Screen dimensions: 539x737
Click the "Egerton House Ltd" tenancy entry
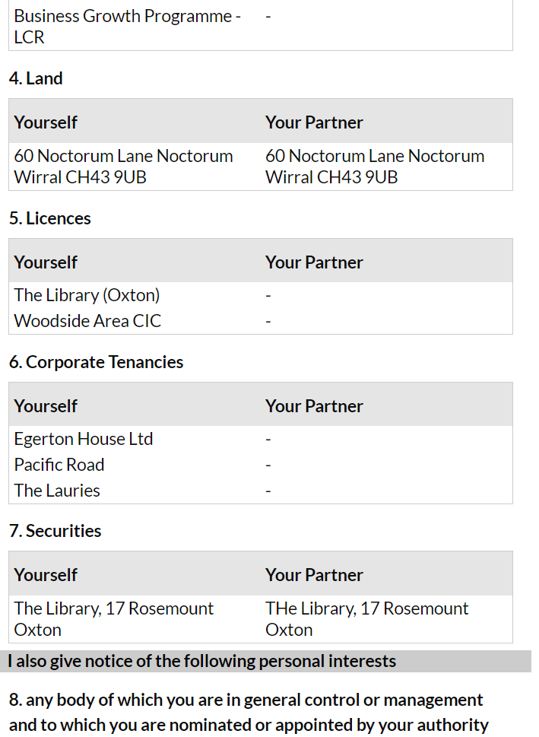tap(84, 439)
